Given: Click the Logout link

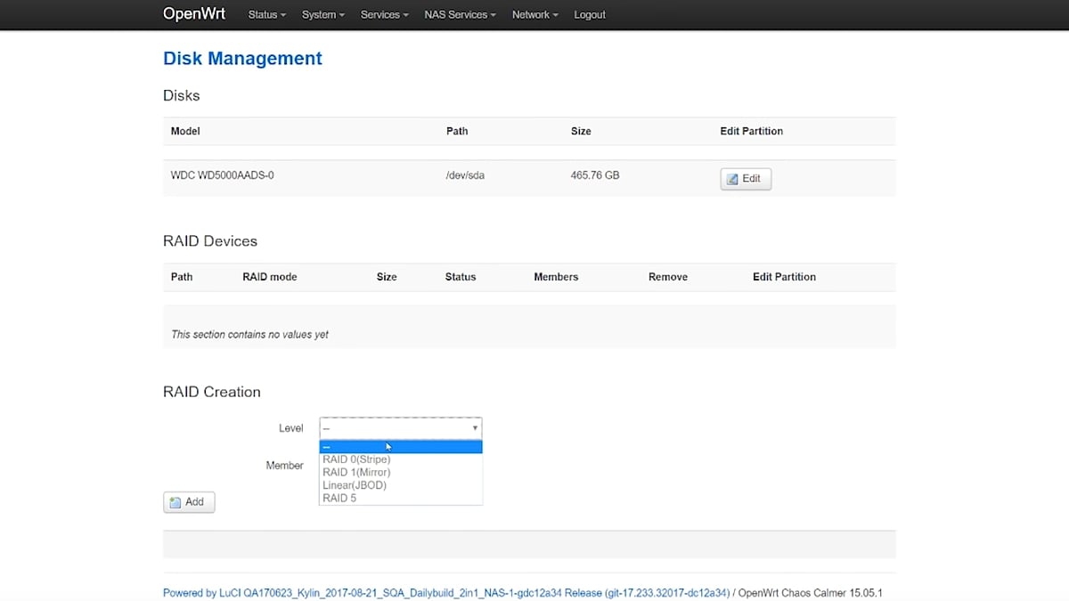Looking at the screenshot, I should click(x=590, y=15).
